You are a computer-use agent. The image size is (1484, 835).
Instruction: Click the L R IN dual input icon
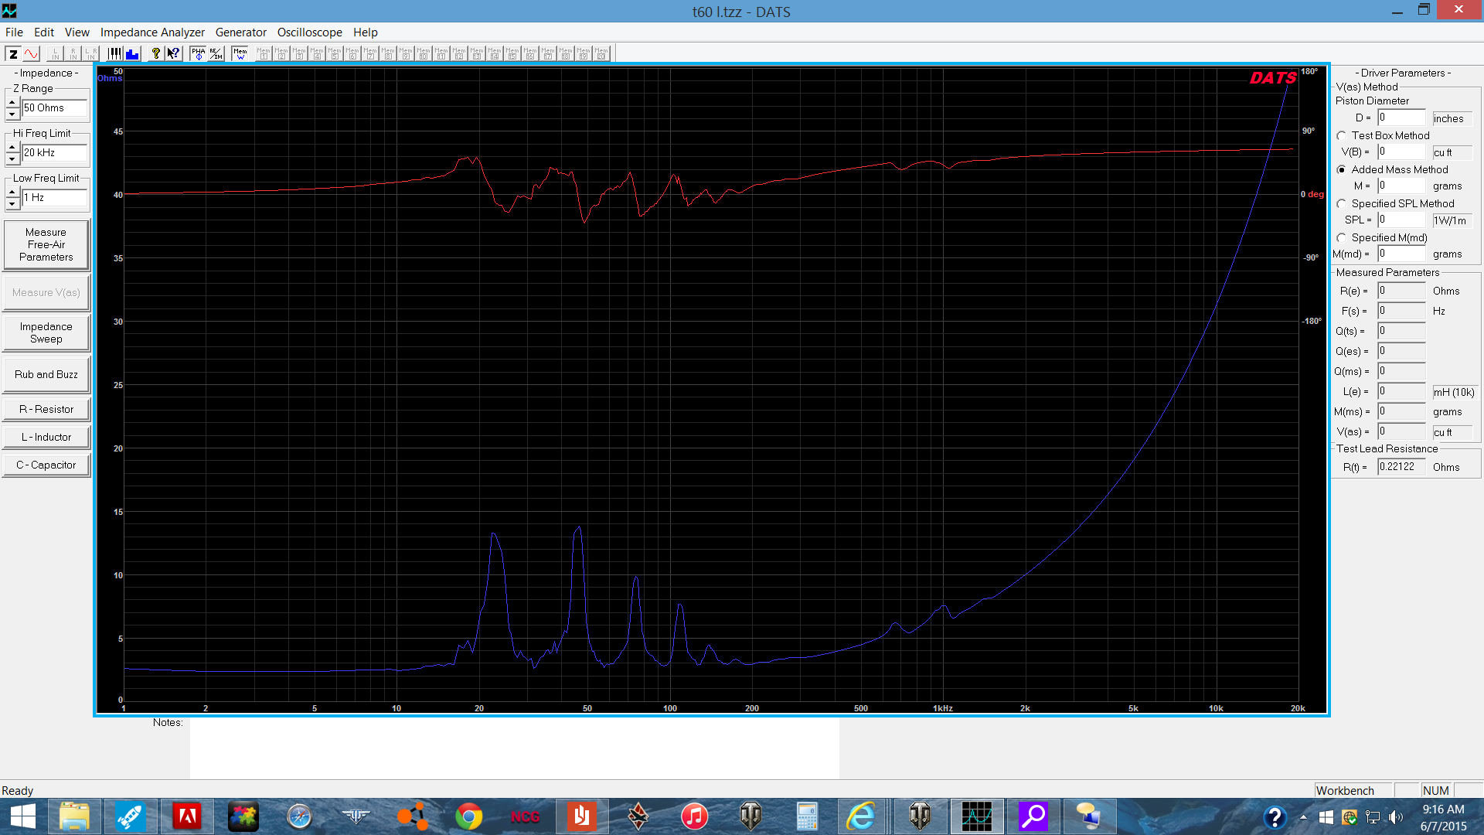pos(90,53)
